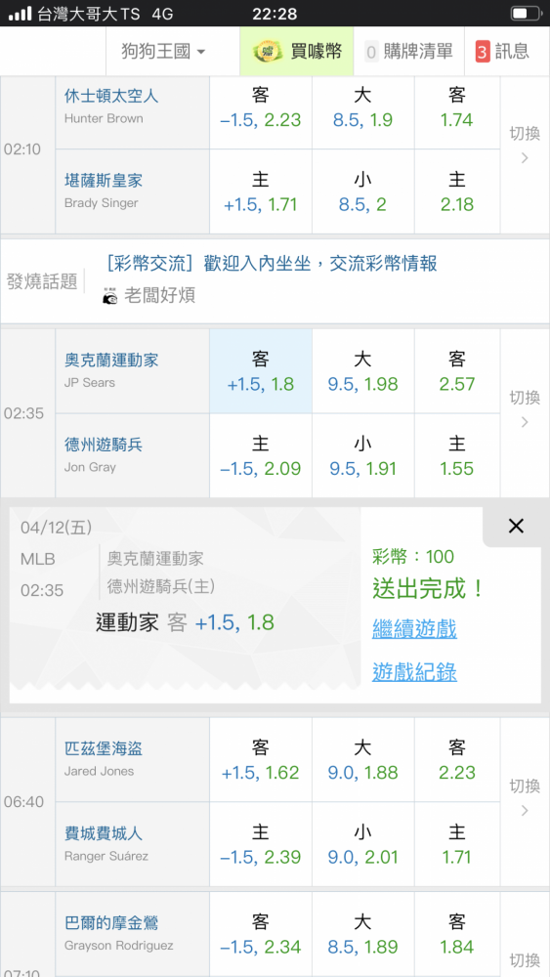Close the bet confirmation ticket with X
The image size is (550, 977).
pos(516,527)
